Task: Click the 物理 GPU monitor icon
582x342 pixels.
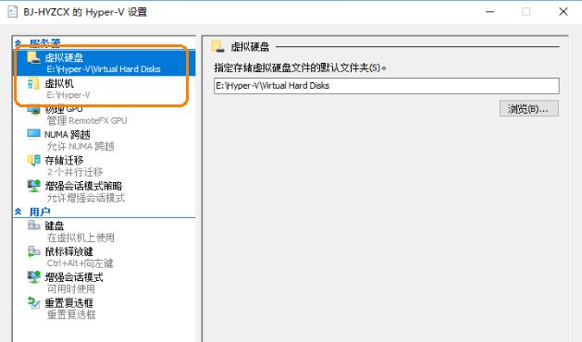Action: (x=33, y=110)
